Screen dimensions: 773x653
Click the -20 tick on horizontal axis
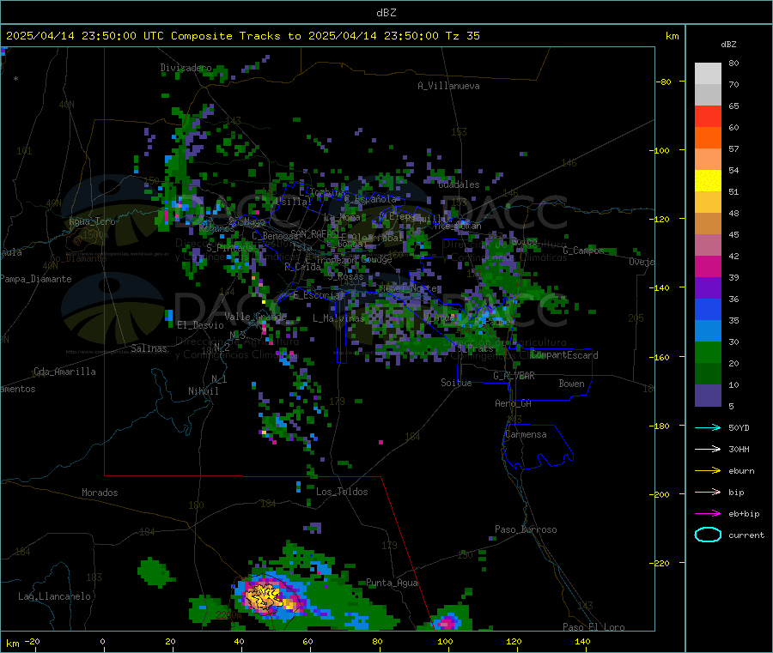[32, 641]
